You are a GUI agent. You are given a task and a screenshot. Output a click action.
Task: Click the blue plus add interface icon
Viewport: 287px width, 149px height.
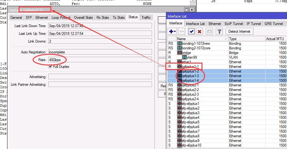(171, 31)
